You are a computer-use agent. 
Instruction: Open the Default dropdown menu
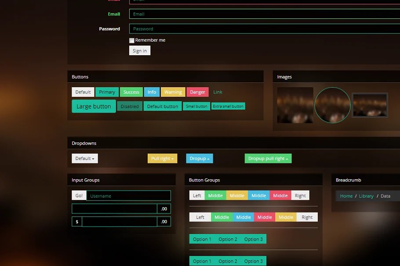pos(85,158)
